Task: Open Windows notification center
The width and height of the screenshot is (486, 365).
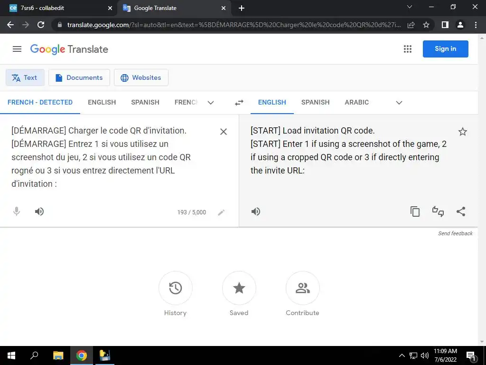Action: [x=471, y=355]
